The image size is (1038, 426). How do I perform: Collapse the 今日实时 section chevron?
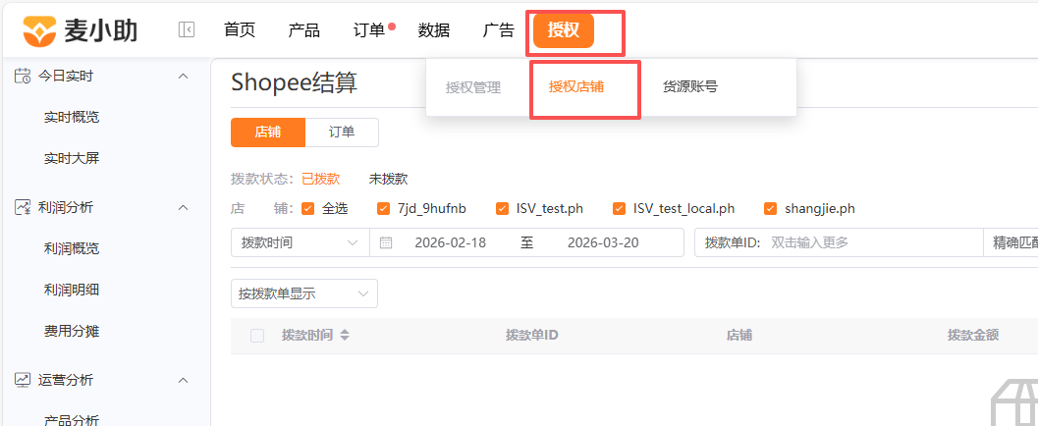pos(184,77)
